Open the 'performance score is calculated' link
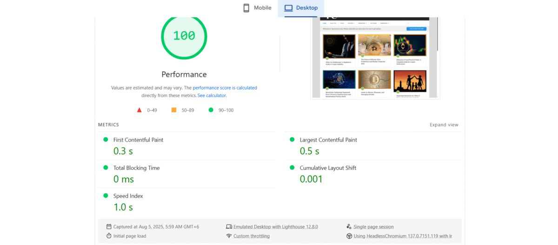This screenshot has width=558, height=245. (225, 88)
